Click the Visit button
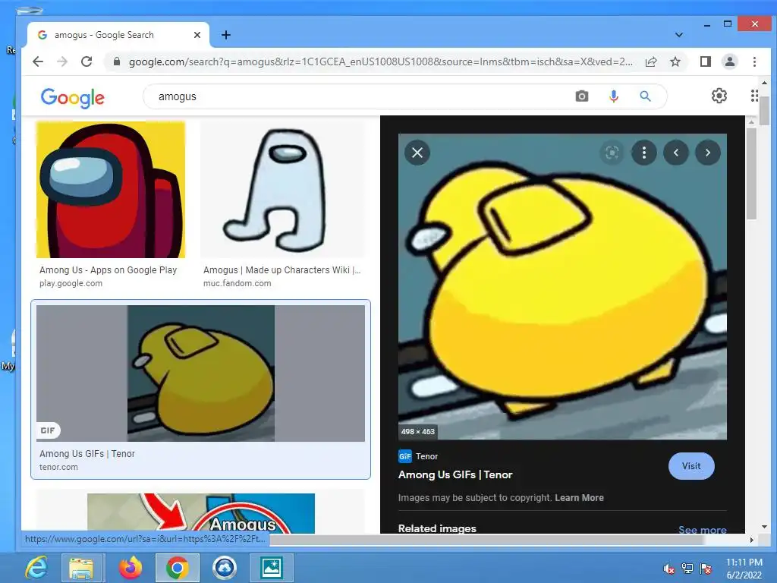777x583 pixels. point(691,466)
